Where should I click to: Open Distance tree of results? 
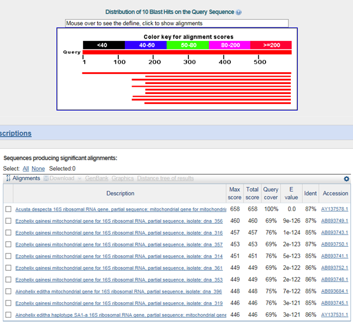point(165,179)
